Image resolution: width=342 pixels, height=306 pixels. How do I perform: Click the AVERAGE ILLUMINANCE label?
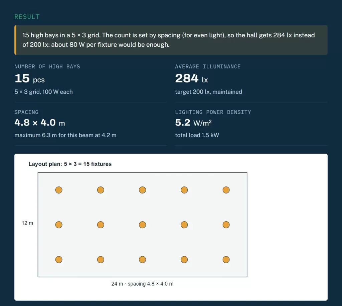(208, 66)
